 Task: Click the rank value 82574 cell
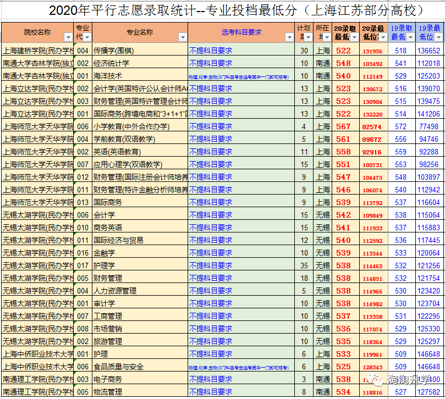tap(372, 127)
